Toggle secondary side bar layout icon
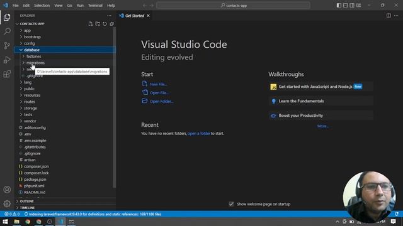This screenshot has height=226, width=403. 352,6
